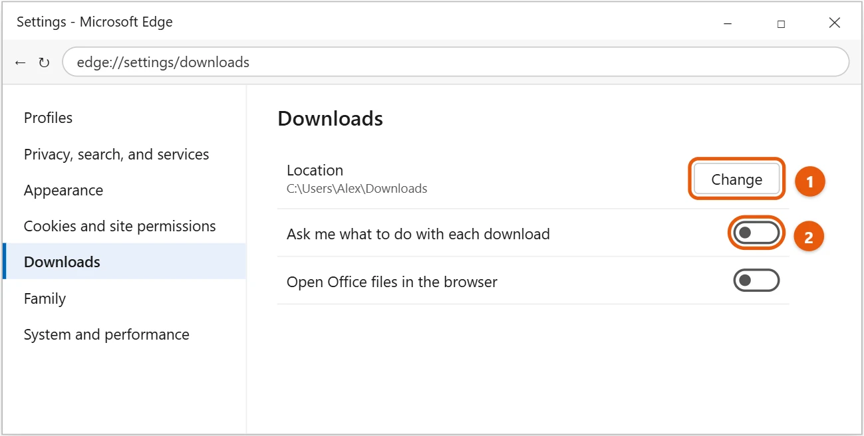Viewport: 864px width, 436px height.
Task: Toggle Ask me what to do with each download
Action: tap(756, 233)
